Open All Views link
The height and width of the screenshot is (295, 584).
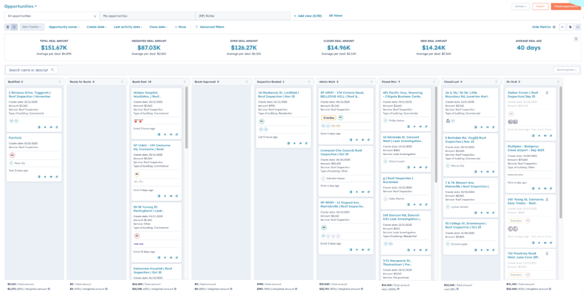pos(336,16)
